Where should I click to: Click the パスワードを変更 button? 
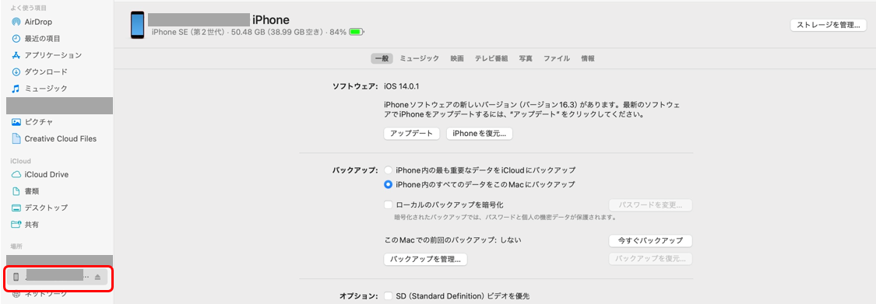click(x=650, y=205)
